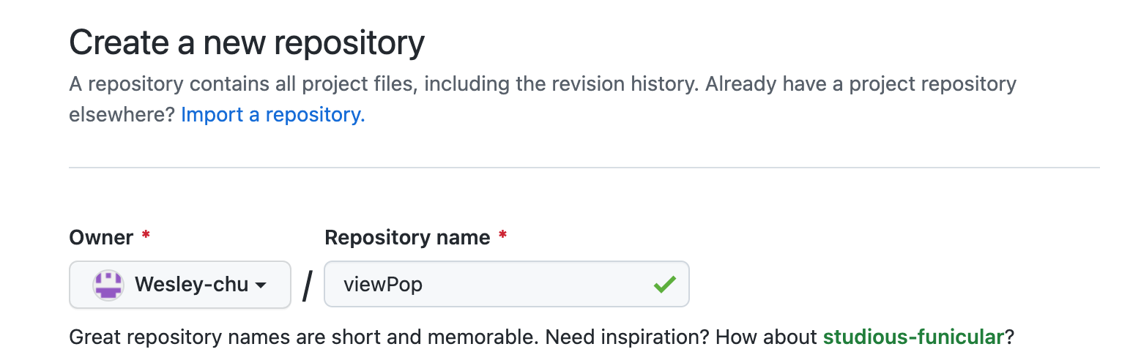Screen dimensions: 1141x363
Task: Place cursor on viewPop text
Action: pos(383,285)
